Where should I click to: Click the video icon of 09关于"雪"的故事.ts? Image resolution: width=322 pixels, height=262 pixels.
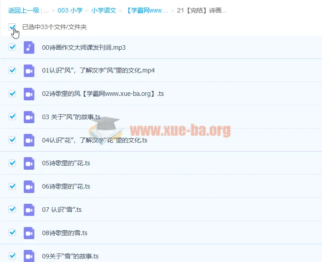[29, 256]
